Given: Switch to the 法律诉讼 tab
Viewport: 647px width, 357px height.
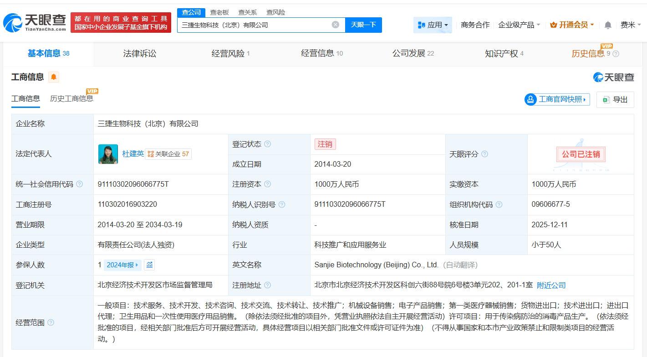Looking at the screenshot, I should pos(139,53).
